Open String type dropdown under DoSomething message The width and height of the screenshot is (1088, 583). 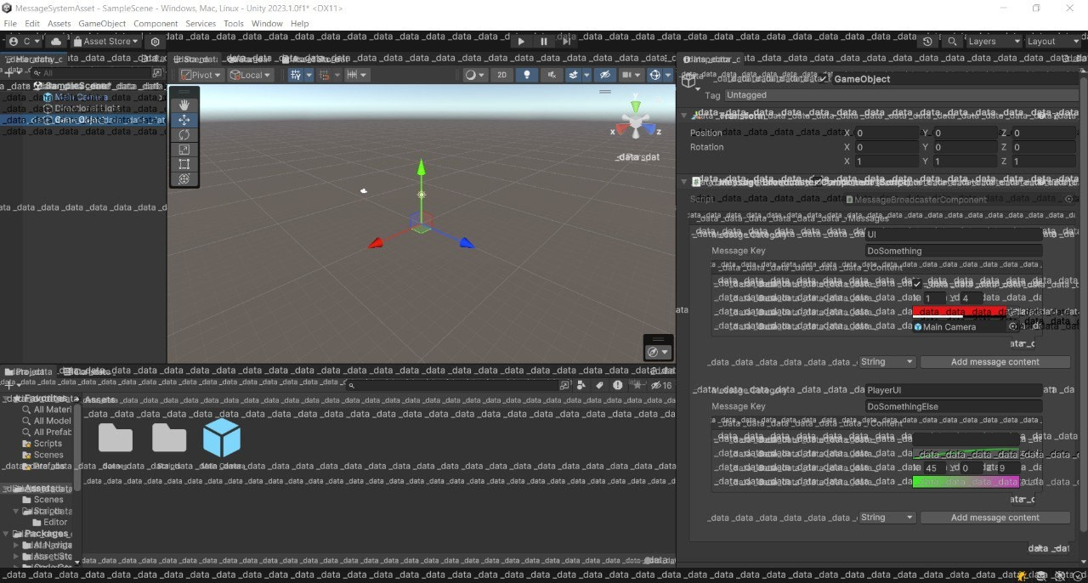click(887, 361)
